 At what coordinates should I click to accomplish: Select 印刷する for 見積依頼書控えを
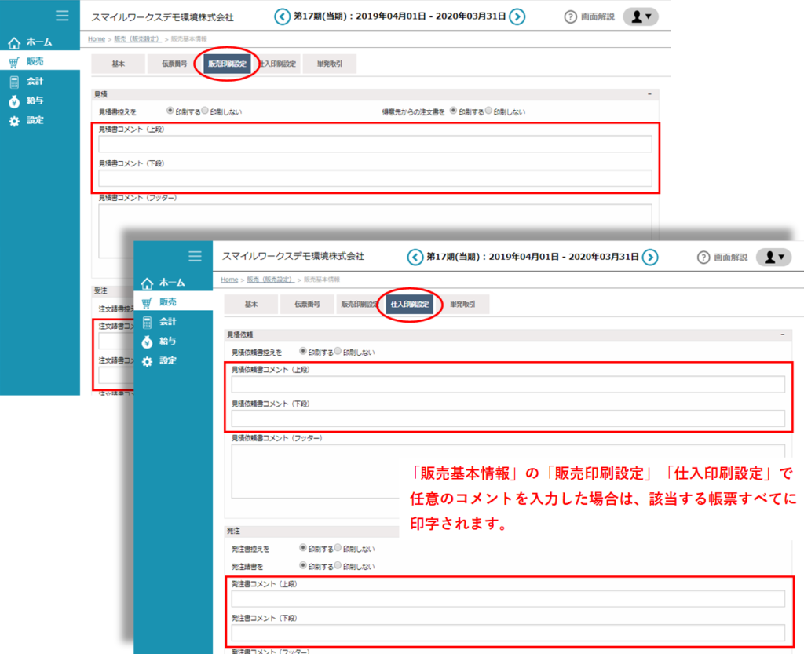[x=303, y=351]
